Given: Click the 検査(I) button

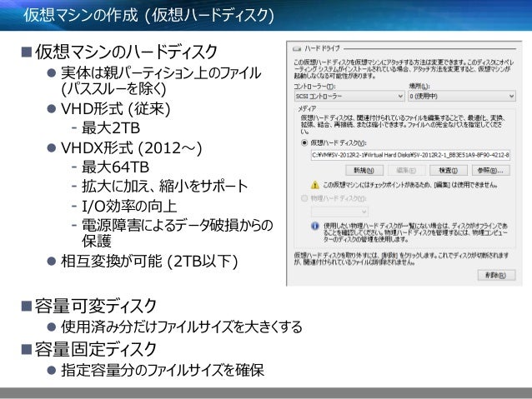Looking at the screenshot, I should (448, 170).
